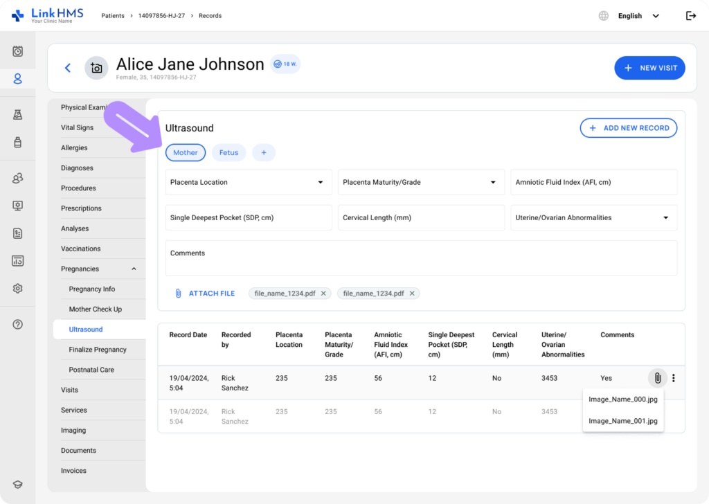Remove second attached file_name_1234.pdf
709x504 pixels.
click(x=412, y=294)
